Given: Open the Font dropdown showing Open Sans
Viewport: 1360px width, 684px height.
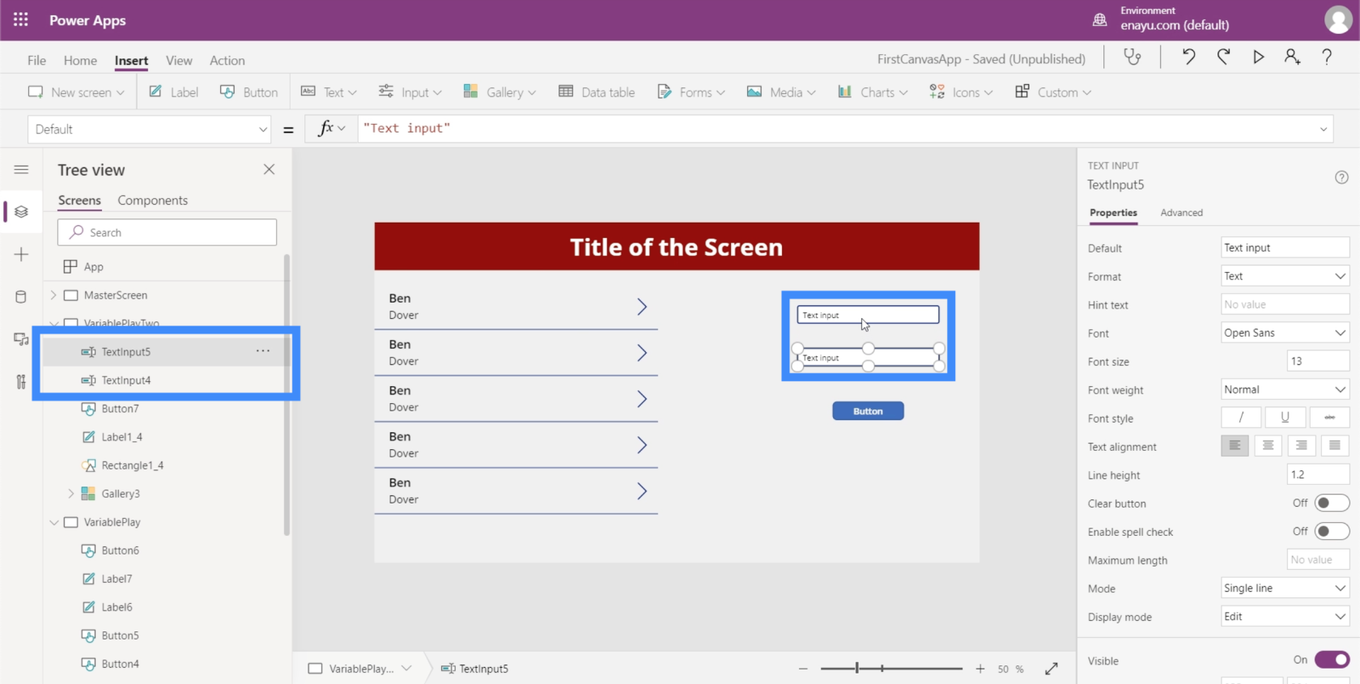Looking at the screenshot, I should pyautogui.click(x=1285, y=333).
